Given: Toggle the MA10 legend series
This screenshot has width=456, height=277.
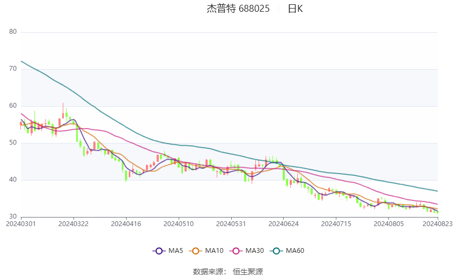Looking at the screenshot, I should 207,251.
